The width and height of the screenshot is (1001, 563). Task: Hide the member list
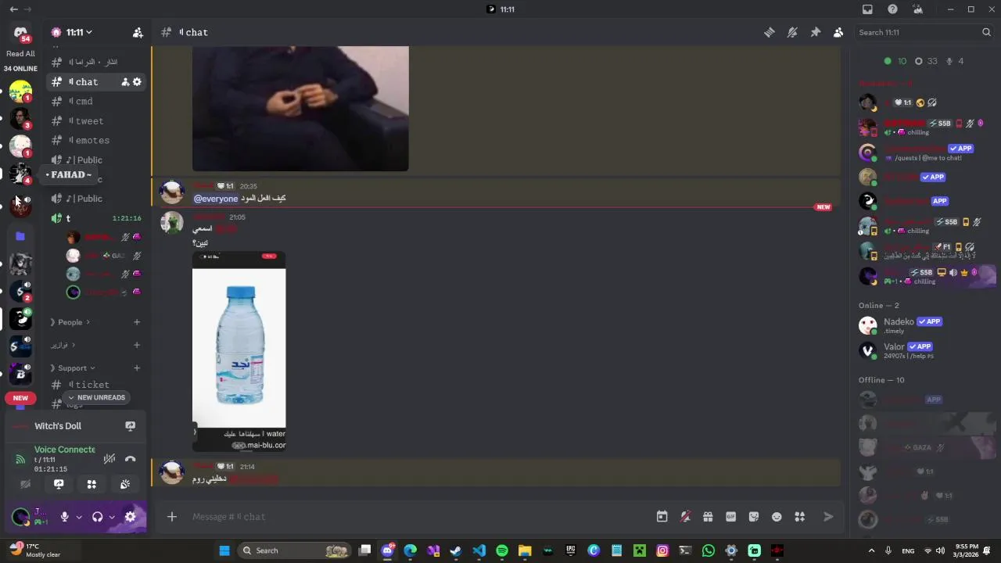pos(838,32)
